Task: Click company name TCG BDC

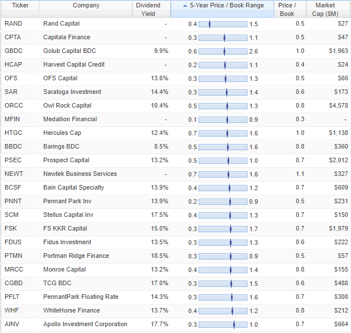Action: pos(57,283)
